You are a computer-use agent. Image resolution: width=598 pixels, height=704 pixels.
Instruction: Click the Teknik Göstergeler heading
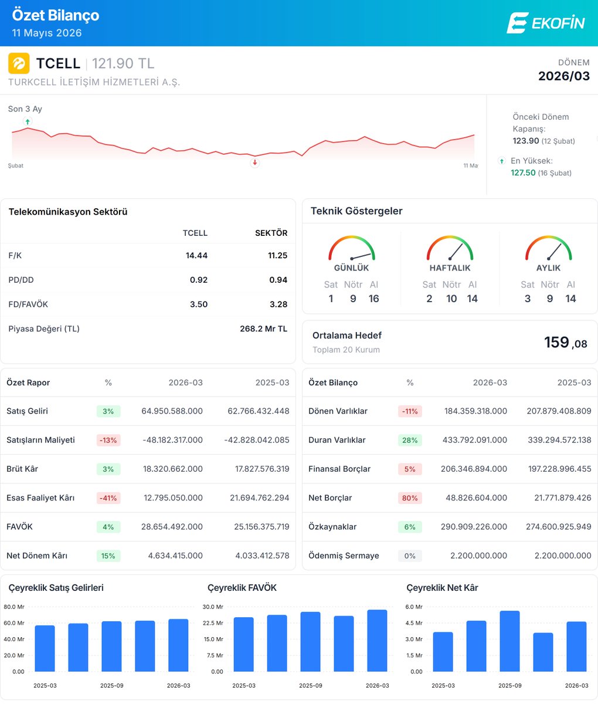point(356,211)
